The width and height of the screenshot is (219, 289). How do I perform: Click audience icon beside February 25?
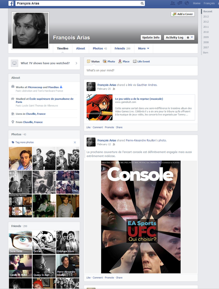(x=114, y=89)
